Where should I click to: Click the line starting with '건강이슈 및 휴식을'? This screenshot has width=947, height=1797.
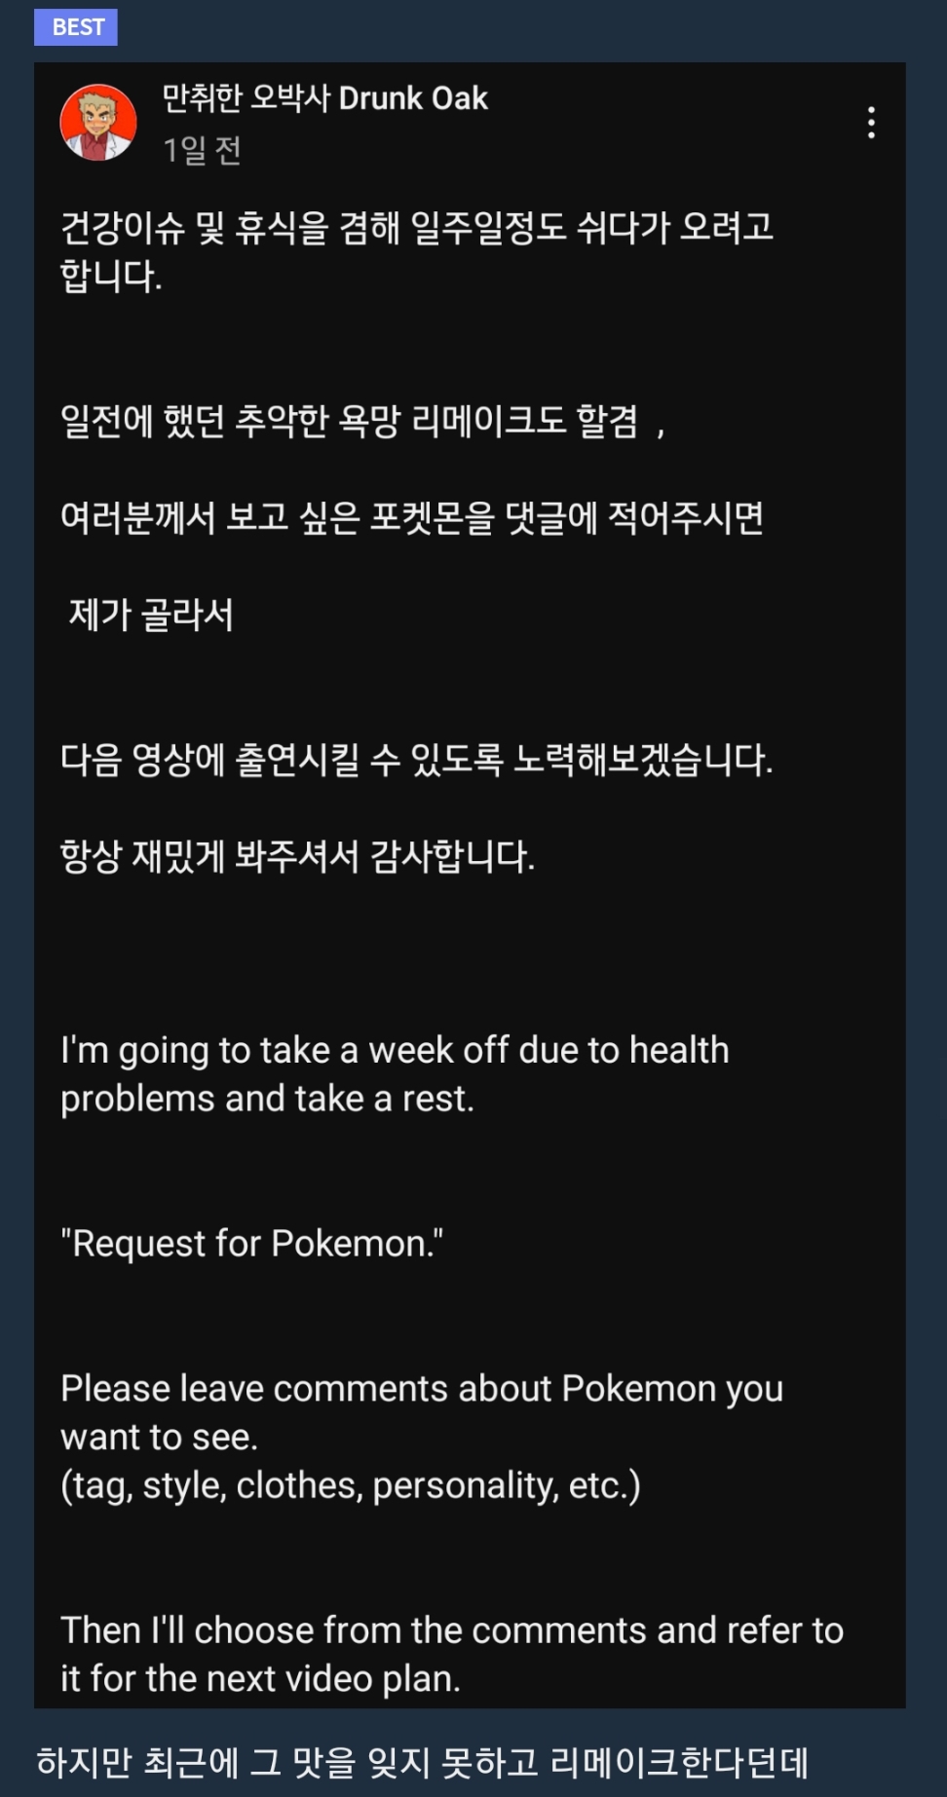(417, 228)
